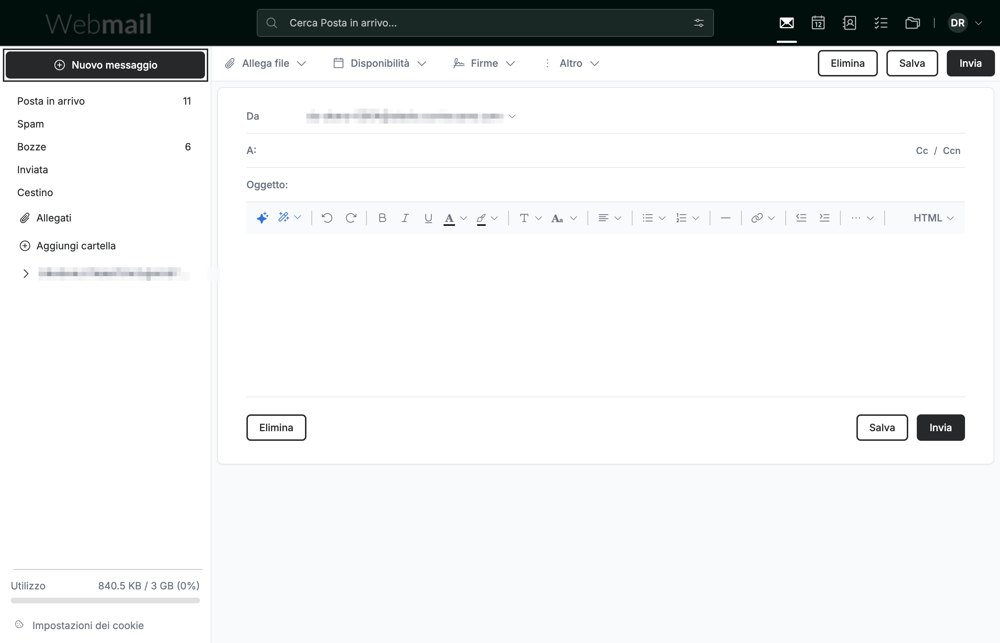Open the DR account menu chevron
1000x643 pixels.
[978, 23]
